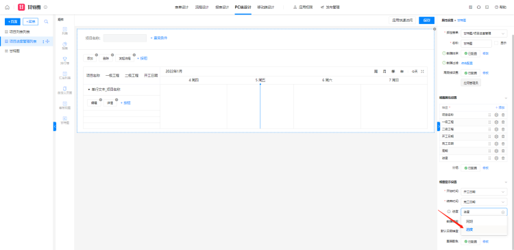Click the 点击配置 link

[467, 63]
